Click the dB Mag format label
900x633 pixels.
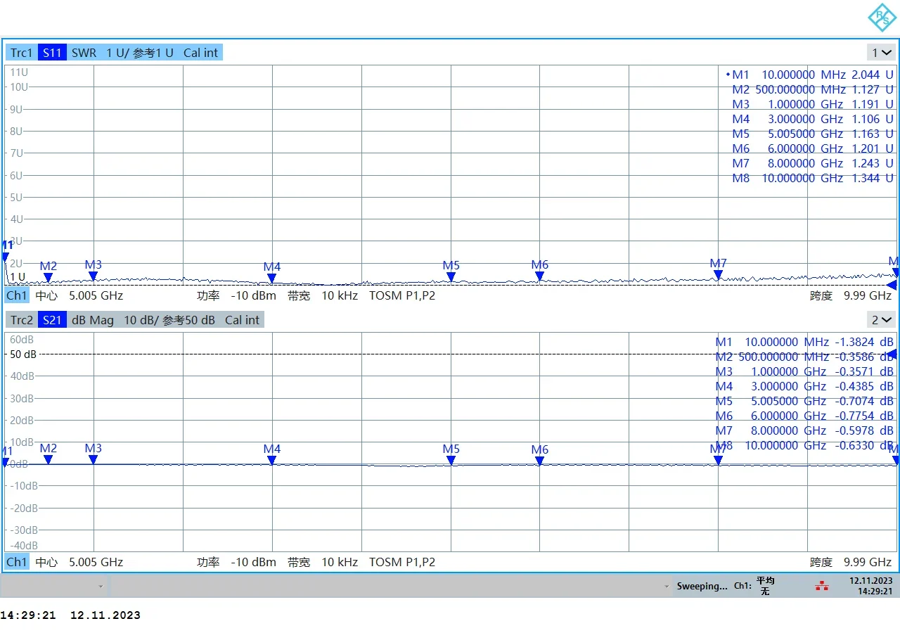pyautogui.click(x=92, y=320)
